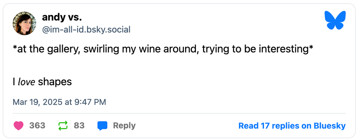Image resolution: width=359 pixels, height=140 pixels.
Task: Open "Read 17 replies on Bluesky" link
Action: point(292,125)
